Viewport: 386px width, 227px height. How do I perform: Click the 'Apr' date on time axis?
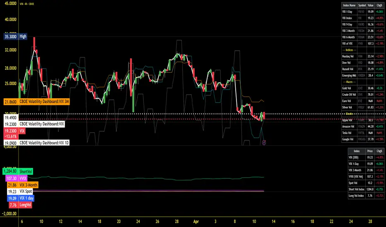point(196,222)
